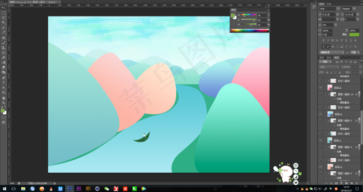Viewport: 363px width, 192px height.
Task: Show the 形状 6 副本 layer
Action: coord(320,107)
